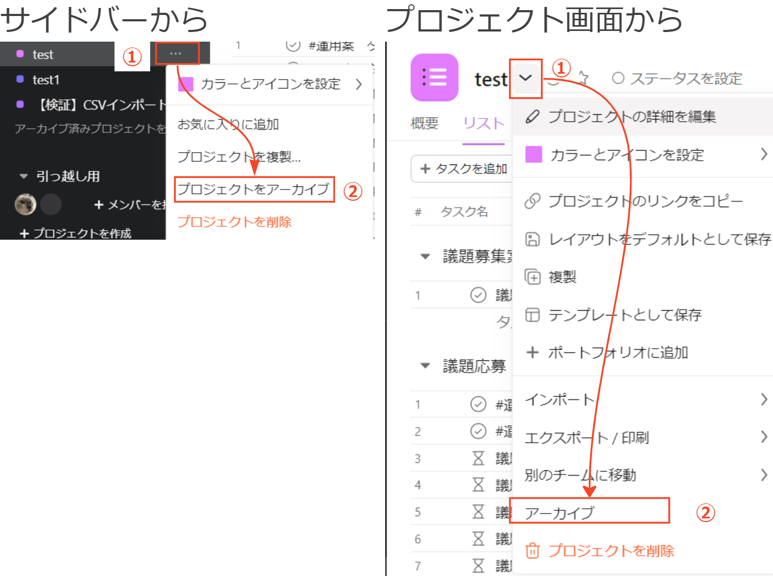Image resolution: width=773 pixels, height=576 pixels.
Task: Select sidebar project 【検証】CSVインポート
Action: [101, 105]
